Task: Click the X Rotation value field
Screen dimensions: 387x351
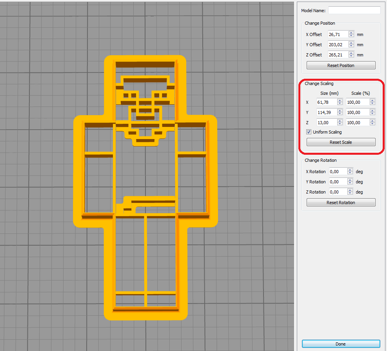Action: tap(338, 172)
